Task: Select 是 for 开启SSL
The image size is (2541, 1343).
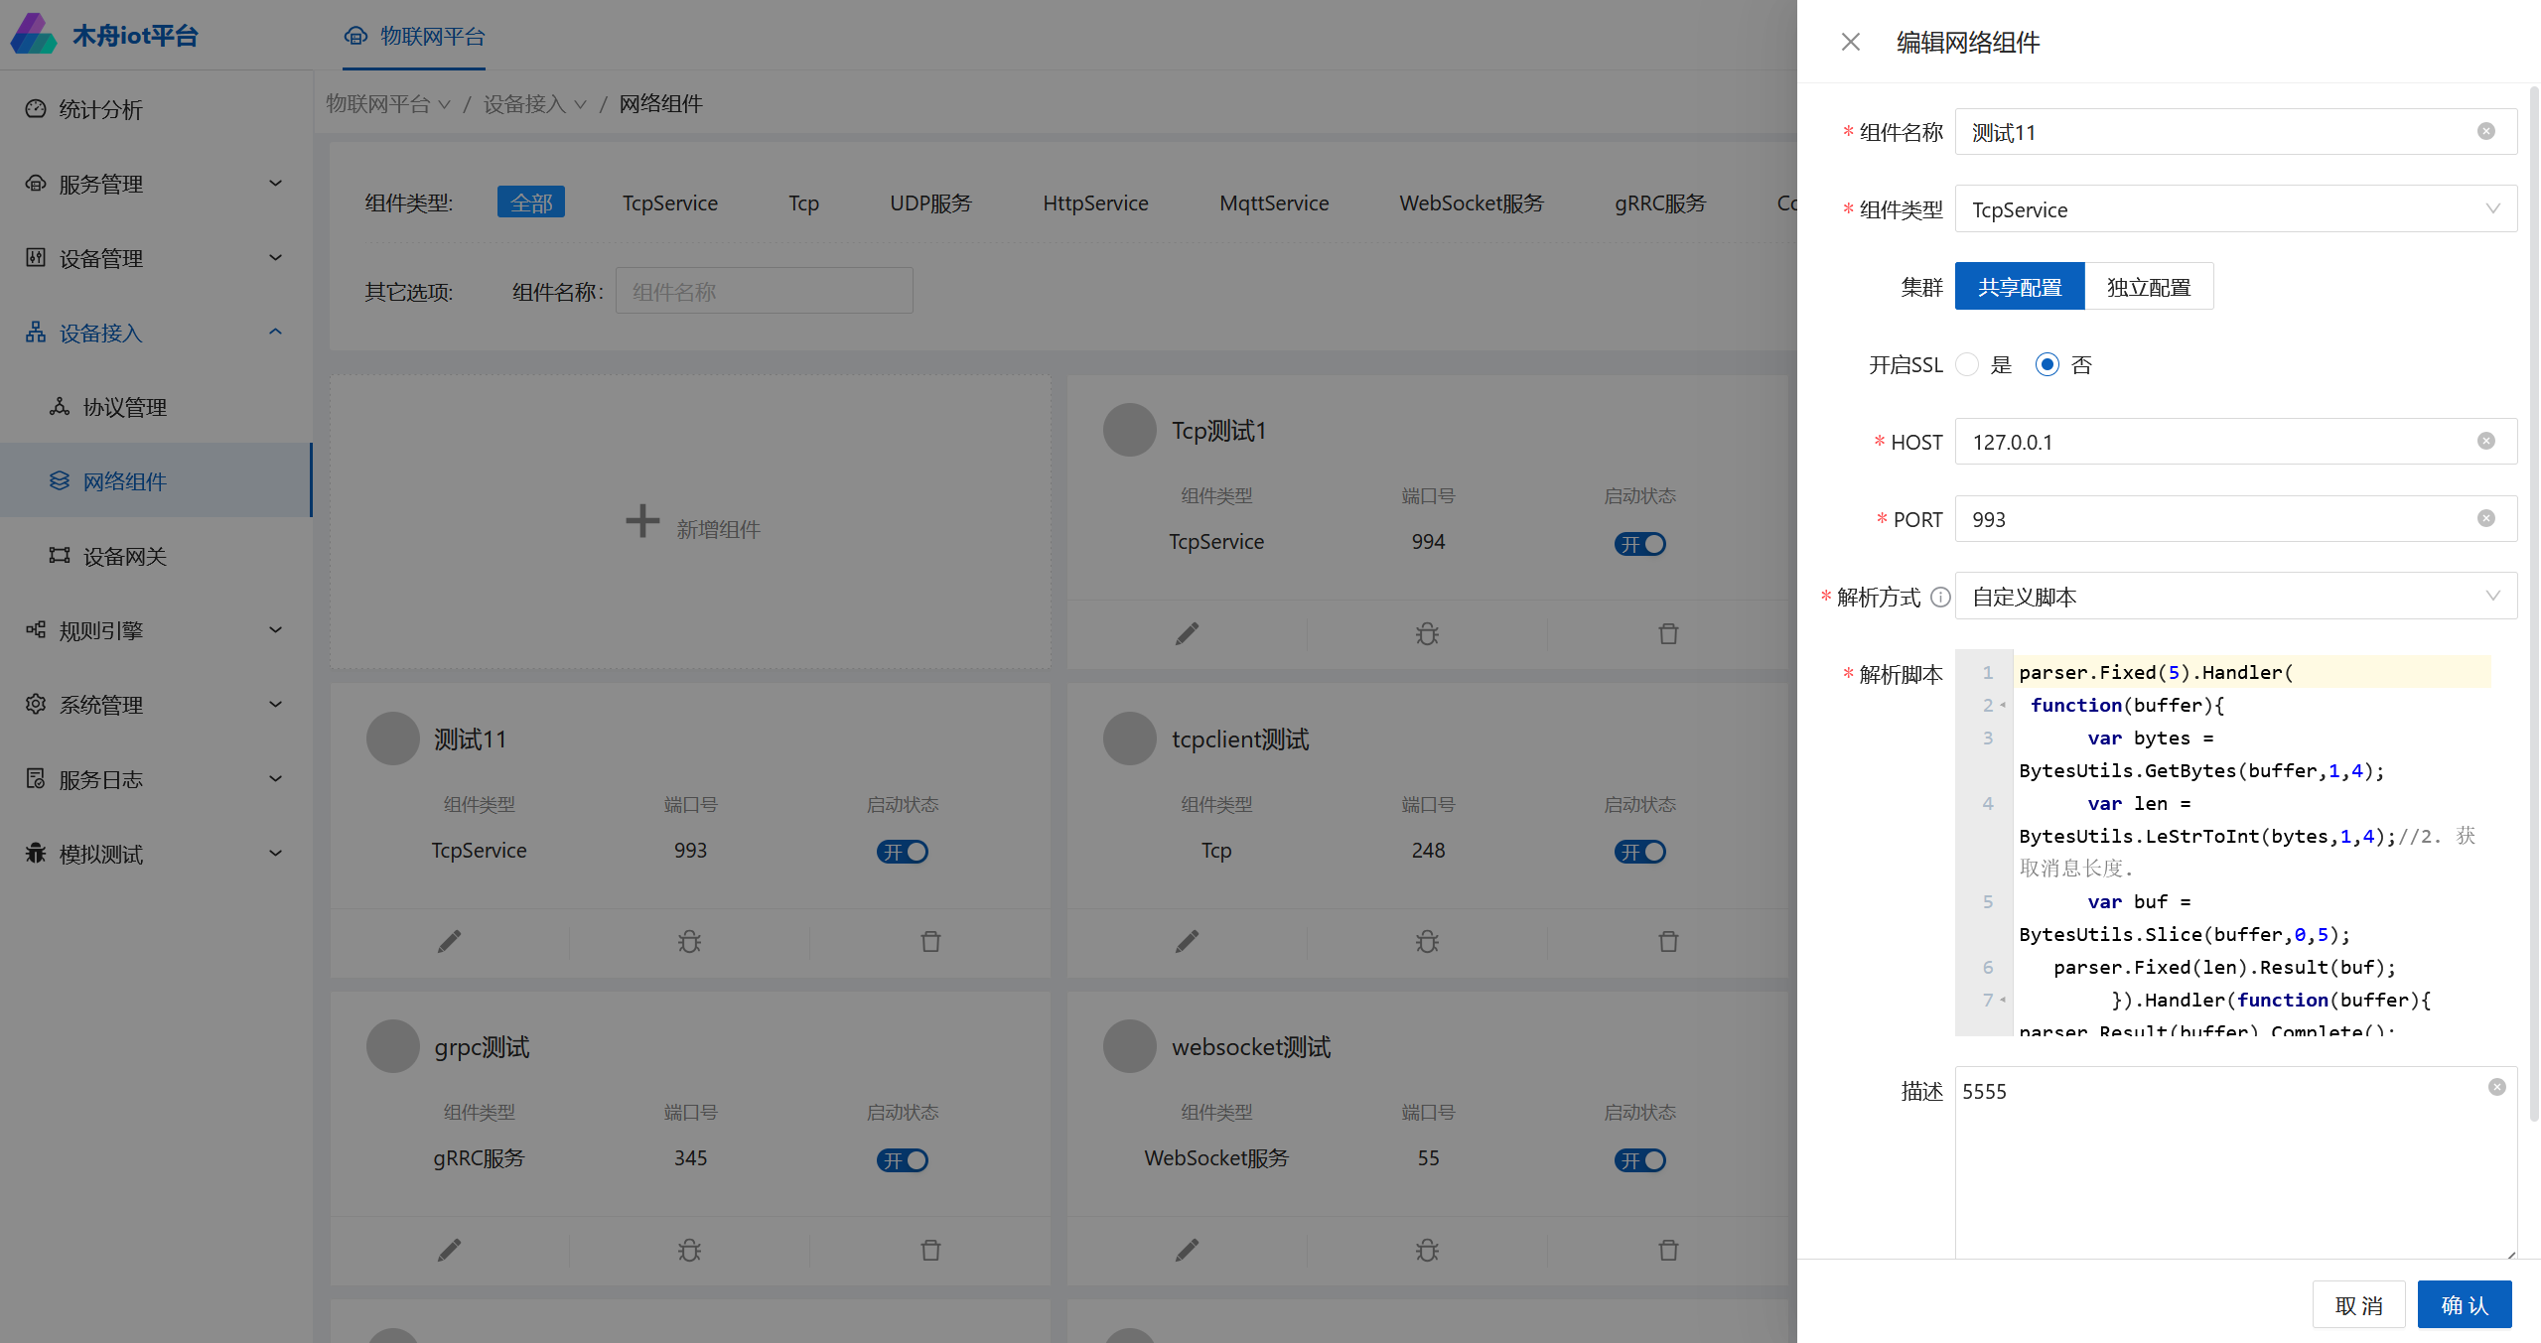Action: click(1966, 364)
